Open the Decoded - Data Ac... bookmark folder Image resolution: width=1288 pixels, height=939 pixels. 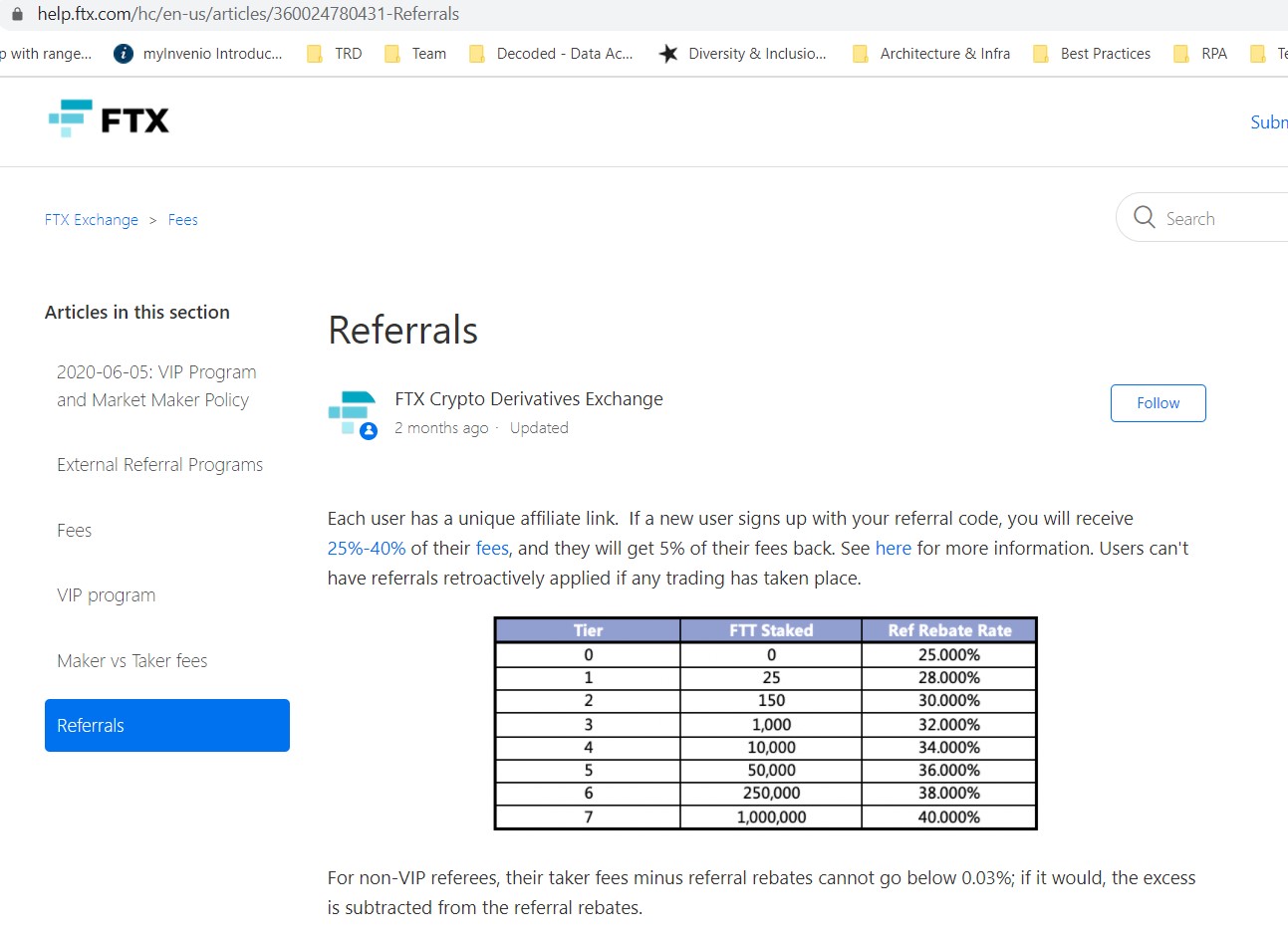(x=551, y=54)
